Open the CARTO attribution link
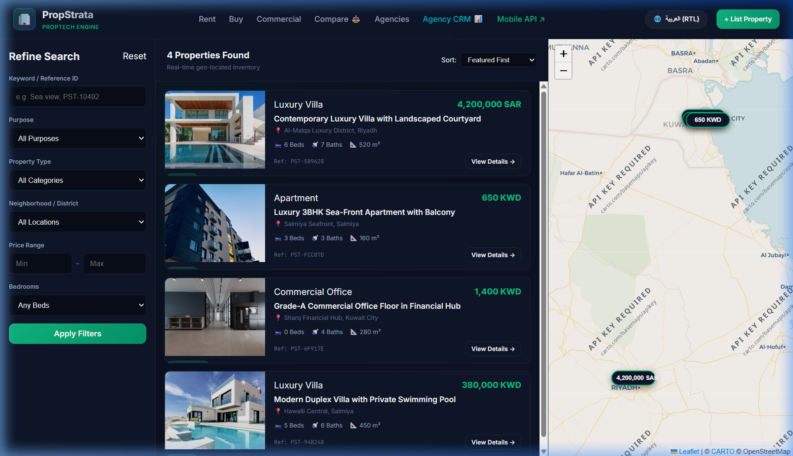Image resolution: width=793 pixels, height=456 pixels. (723, 451)
